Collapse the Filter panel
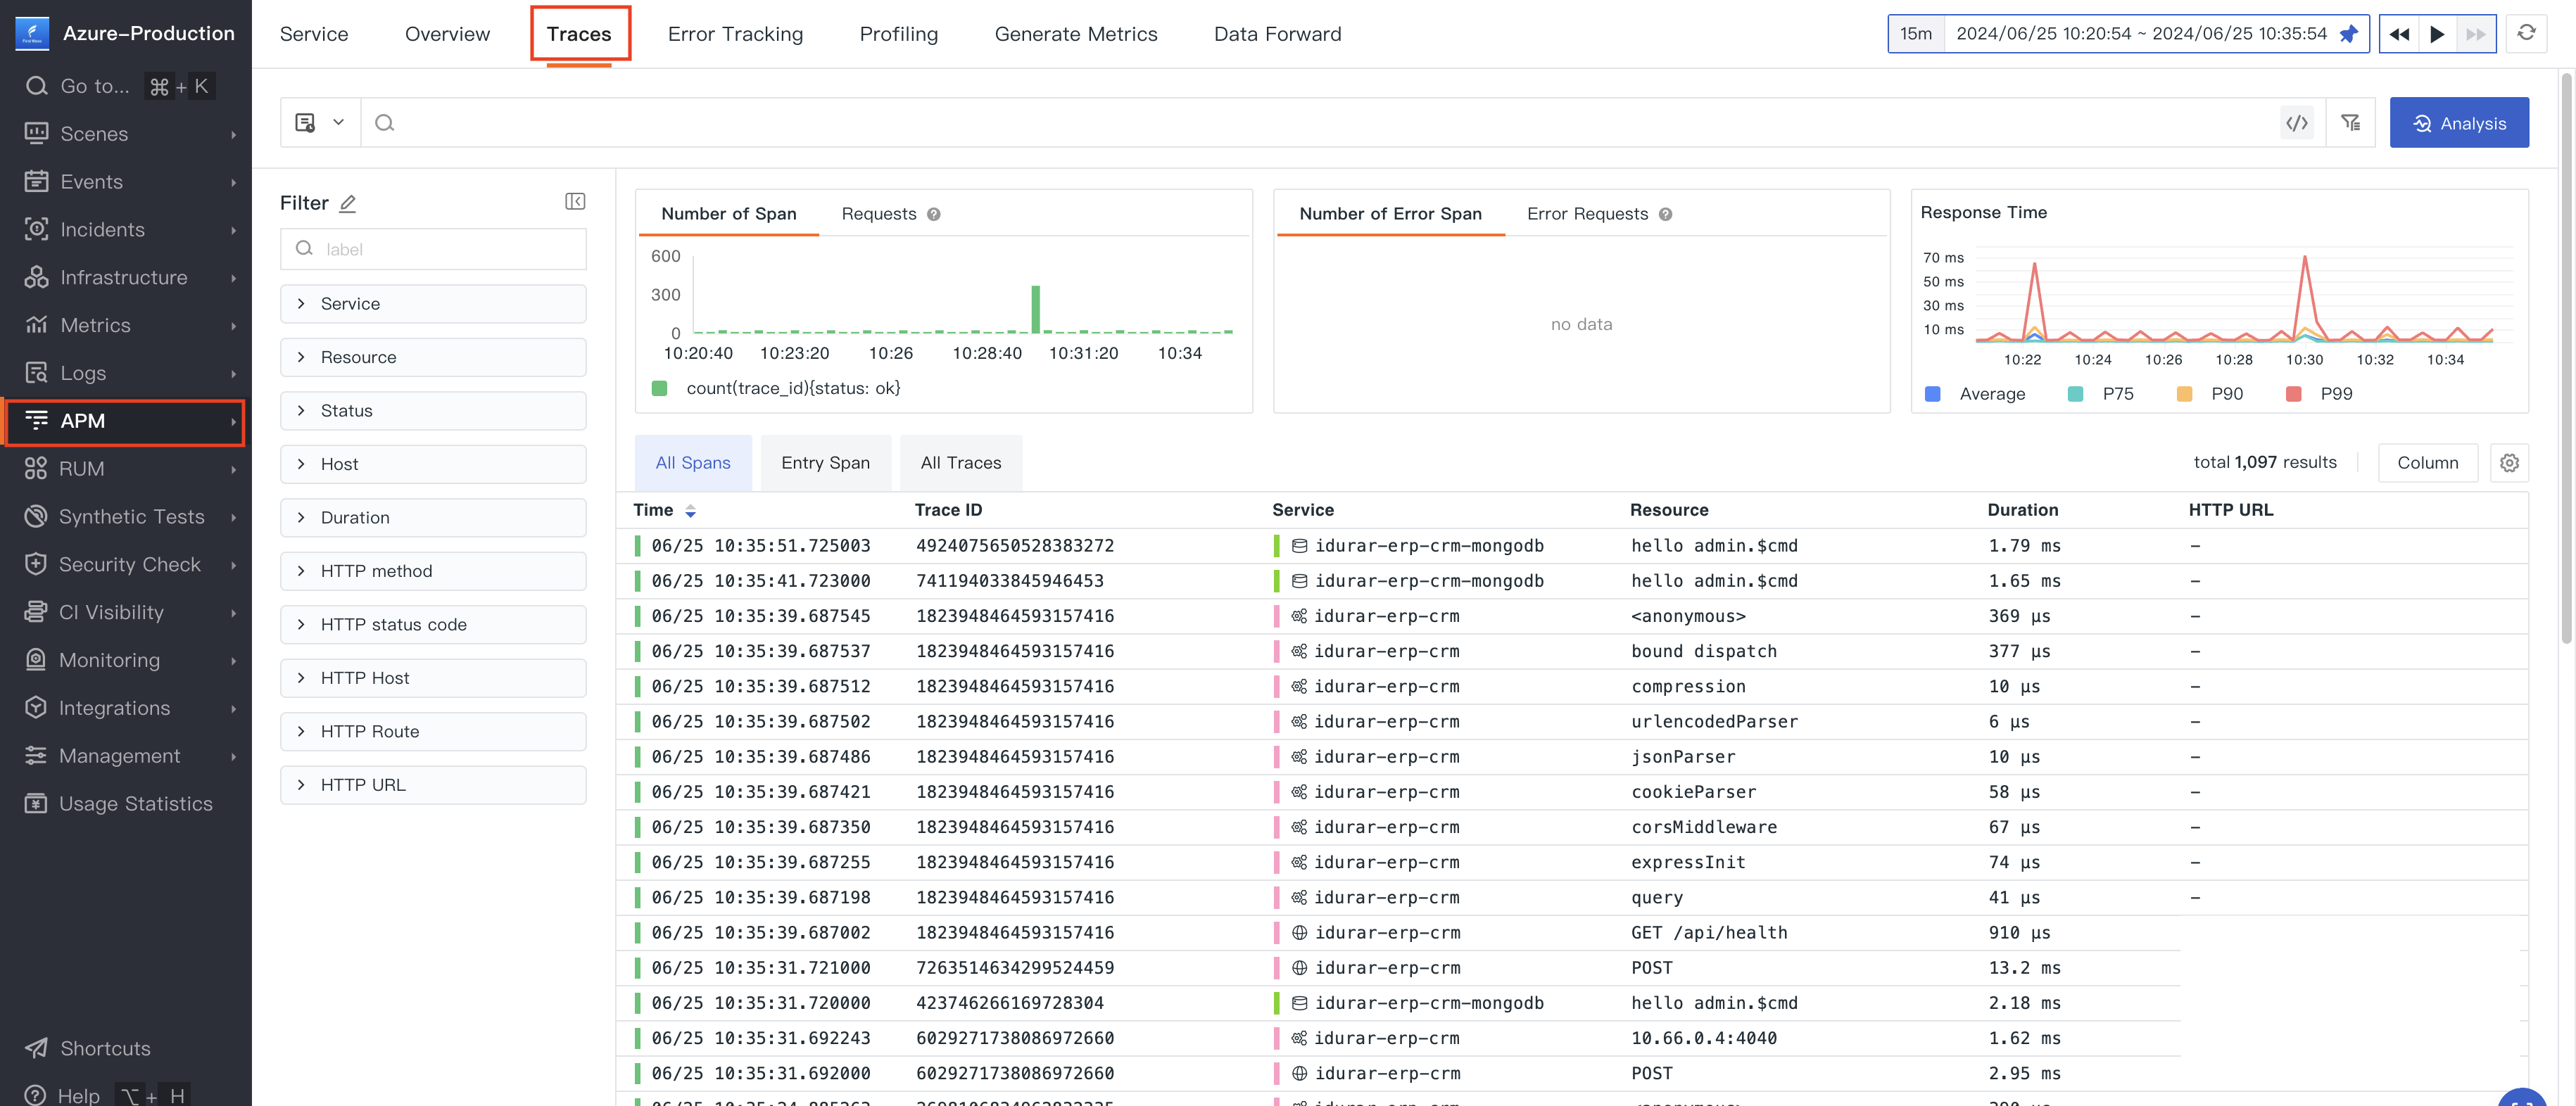The image size is (2576, 1106). pyautogui.click(x=575, y=202)
